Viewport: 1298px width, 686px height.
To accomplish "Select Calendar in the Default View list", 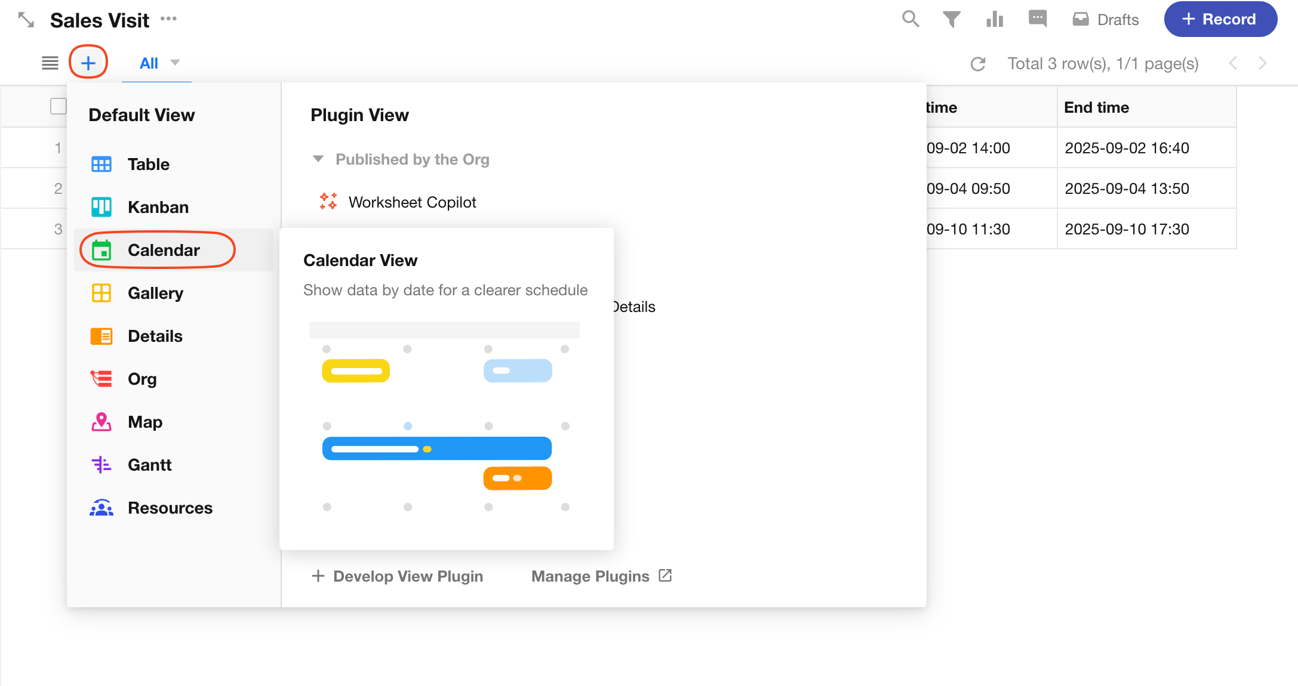I will click(163, 250).
